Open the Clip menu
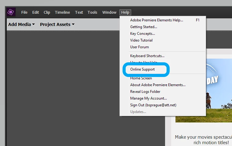The height and width of the screenshot is (146, 232). [x=47, y=13]
